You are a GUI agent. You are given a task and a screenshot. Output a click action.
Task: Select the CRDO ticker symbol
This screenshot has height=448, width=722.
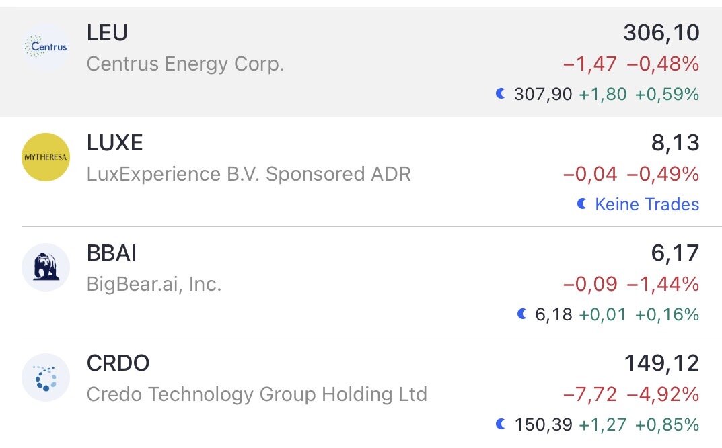[x=118, y=363]
